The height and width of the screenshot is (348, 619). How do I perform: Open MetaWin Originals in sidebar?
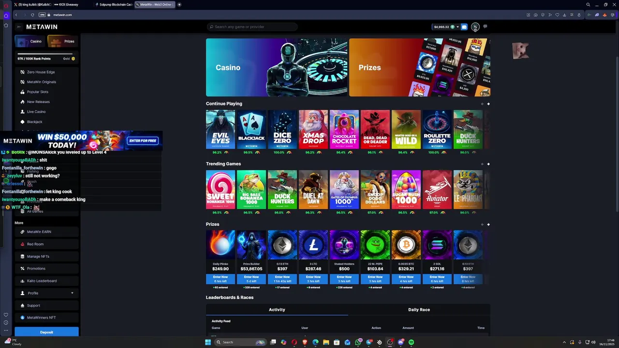pyautogui.click(x=46, y=82)
